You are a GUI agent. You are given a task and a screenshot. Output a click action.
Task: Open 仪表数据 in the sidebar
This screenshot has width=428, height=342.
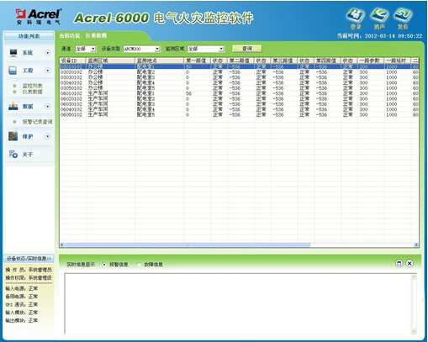[x=32, y=92]
